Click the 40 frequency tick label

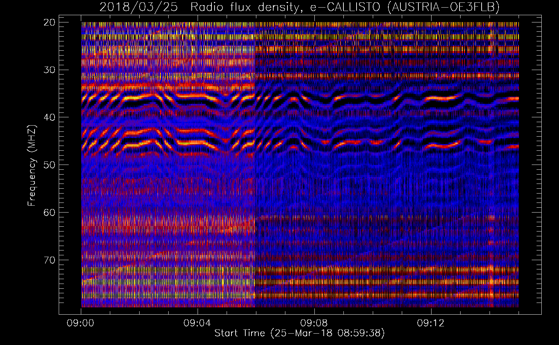(x=49, y=117)
